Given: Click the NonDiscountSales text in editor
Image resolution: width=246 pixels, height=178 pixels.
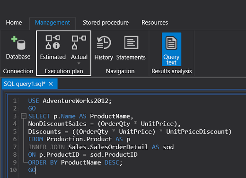Looking at the screenshot, I should [x=57, y=124].
